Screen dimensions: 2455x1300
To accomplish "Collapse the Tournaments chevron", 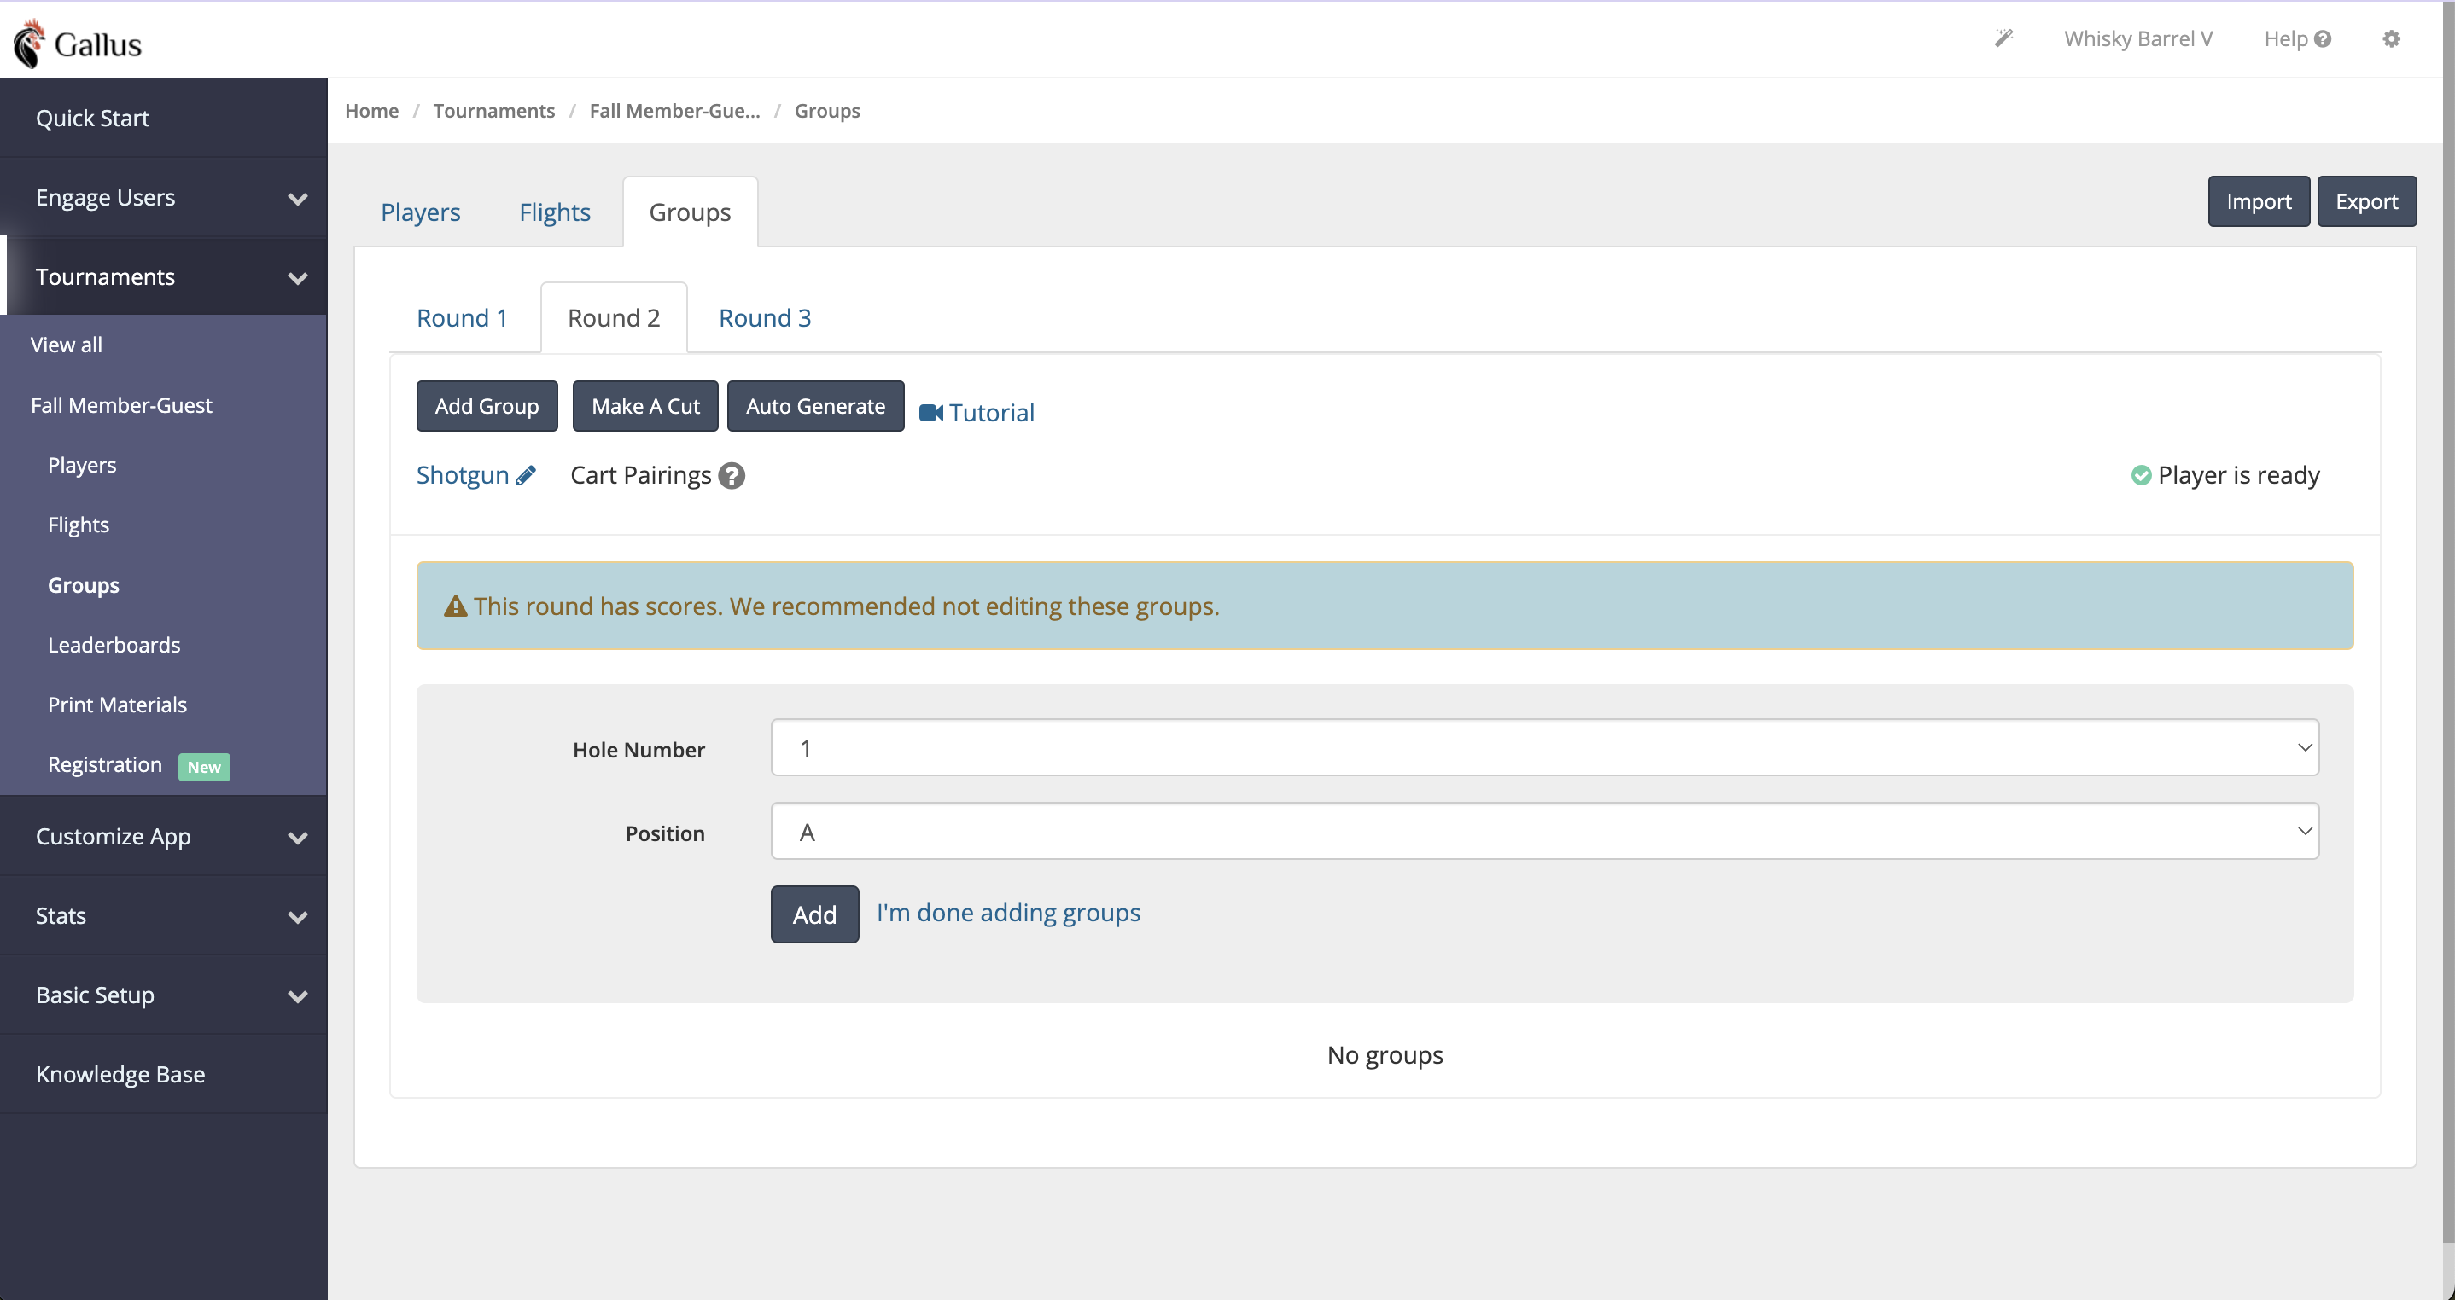I will (x=297, y=278).
